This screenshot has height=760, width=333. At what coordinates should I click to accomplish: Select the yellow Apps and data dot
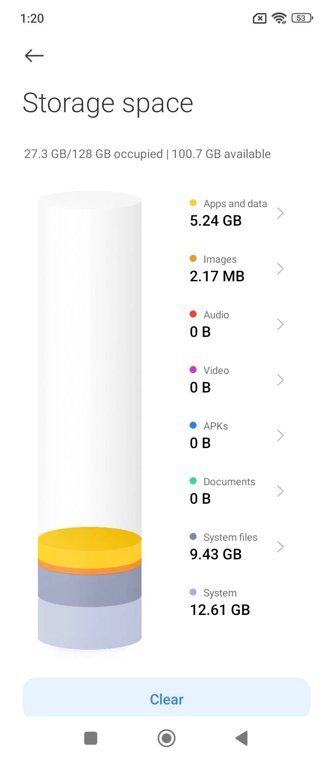(x=193, y=203)
